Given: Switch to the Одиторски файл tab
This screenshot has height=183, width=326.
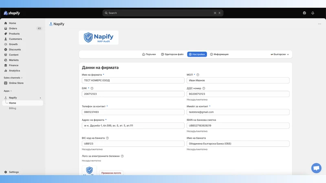Looking at the screenshot, I should click(x=172, y=54).
